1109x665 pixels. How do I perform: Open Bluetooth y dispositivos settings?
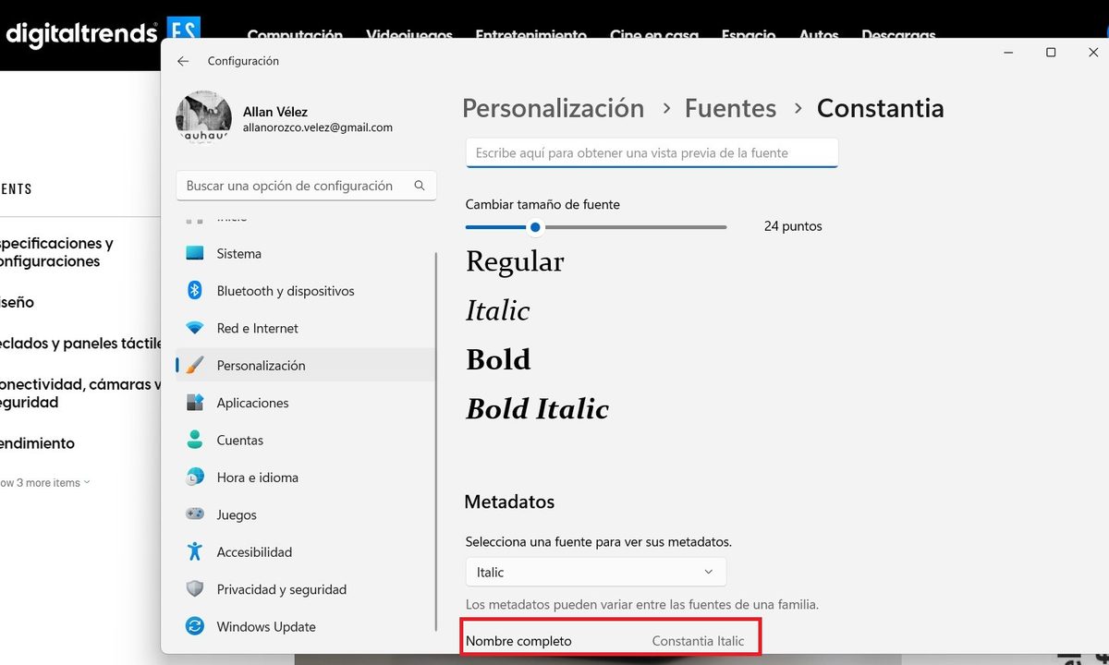click(x=195, y=290)
